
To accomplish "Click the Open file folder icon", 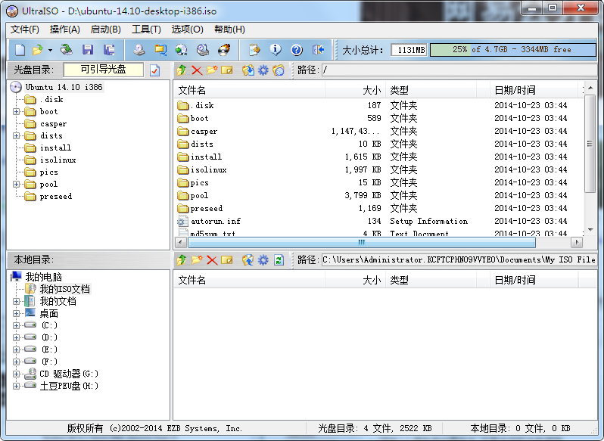I will click(38, 50).
